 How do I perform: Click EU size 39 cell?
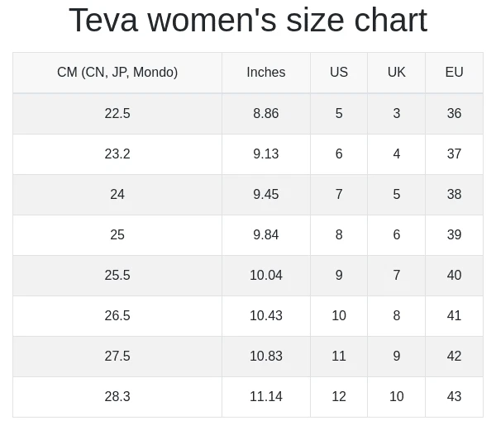[454, 235]
